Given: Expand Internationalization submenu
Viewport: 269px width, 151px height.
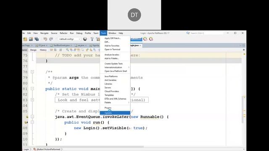Looking at the screenshot, I should (115, 67).
